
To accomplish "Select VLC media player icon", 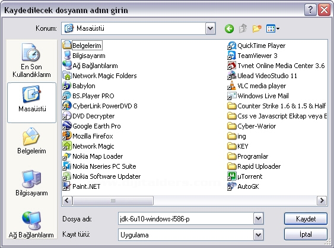I will [x=232, y=86].
